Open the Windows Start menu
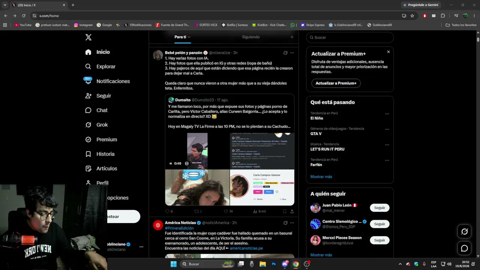 click(174, 264)
